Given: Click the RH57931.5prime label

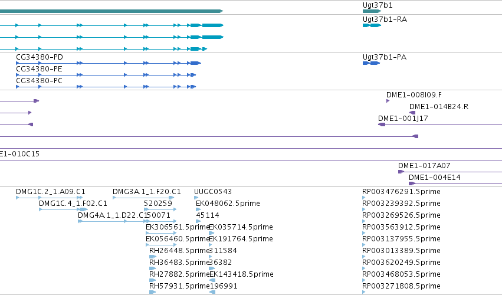Looking at the screenshot, I should 179,286.
